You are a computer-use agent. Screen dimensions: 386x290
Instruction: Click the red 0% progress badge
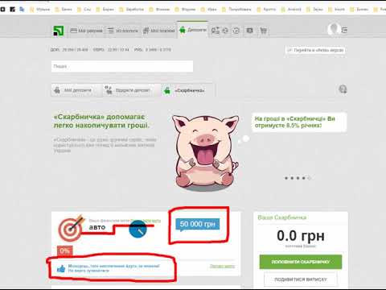(65, 251)
